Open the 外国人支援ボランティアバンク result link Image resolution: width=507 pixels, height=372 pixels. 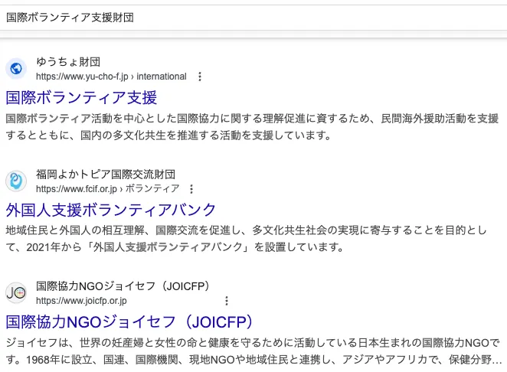pos(110,210)
